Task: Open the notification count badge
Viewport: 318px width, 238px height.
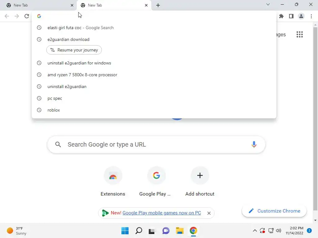Action: 309,231
